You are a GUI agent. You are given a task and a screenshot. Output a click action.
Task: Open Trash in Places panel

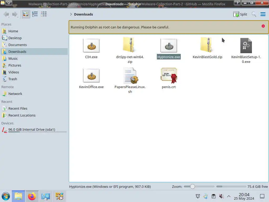pos(34,79)
